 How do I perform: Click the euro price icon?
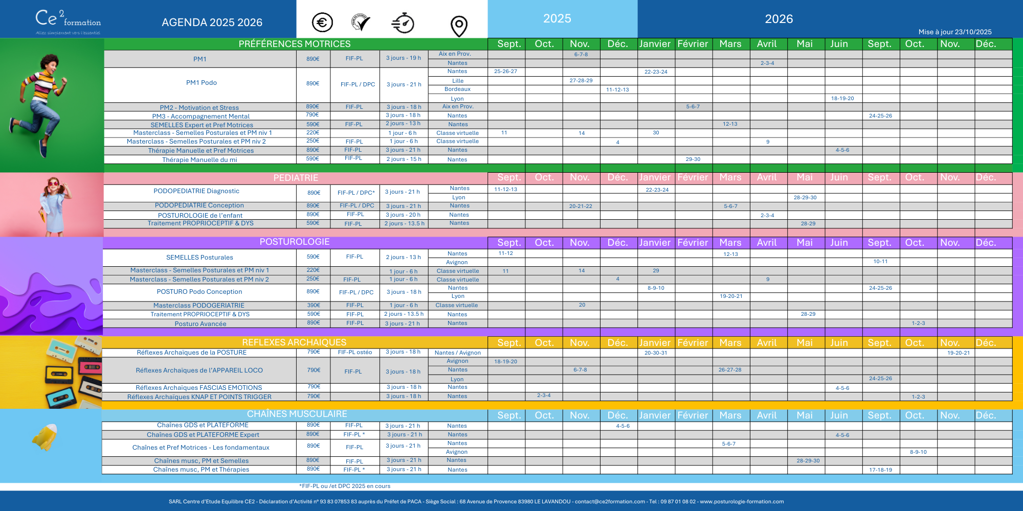[322, 23]
